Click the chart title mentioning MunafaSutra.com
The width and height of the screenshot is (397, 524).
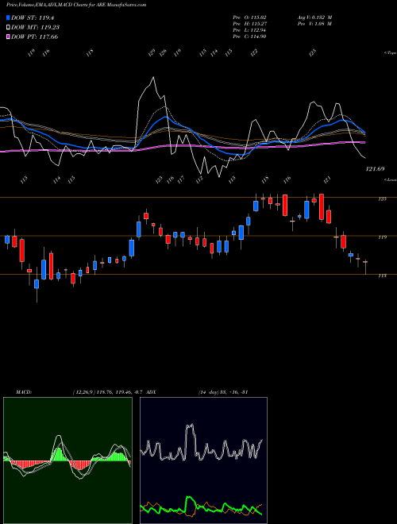[x=76, y=5]
